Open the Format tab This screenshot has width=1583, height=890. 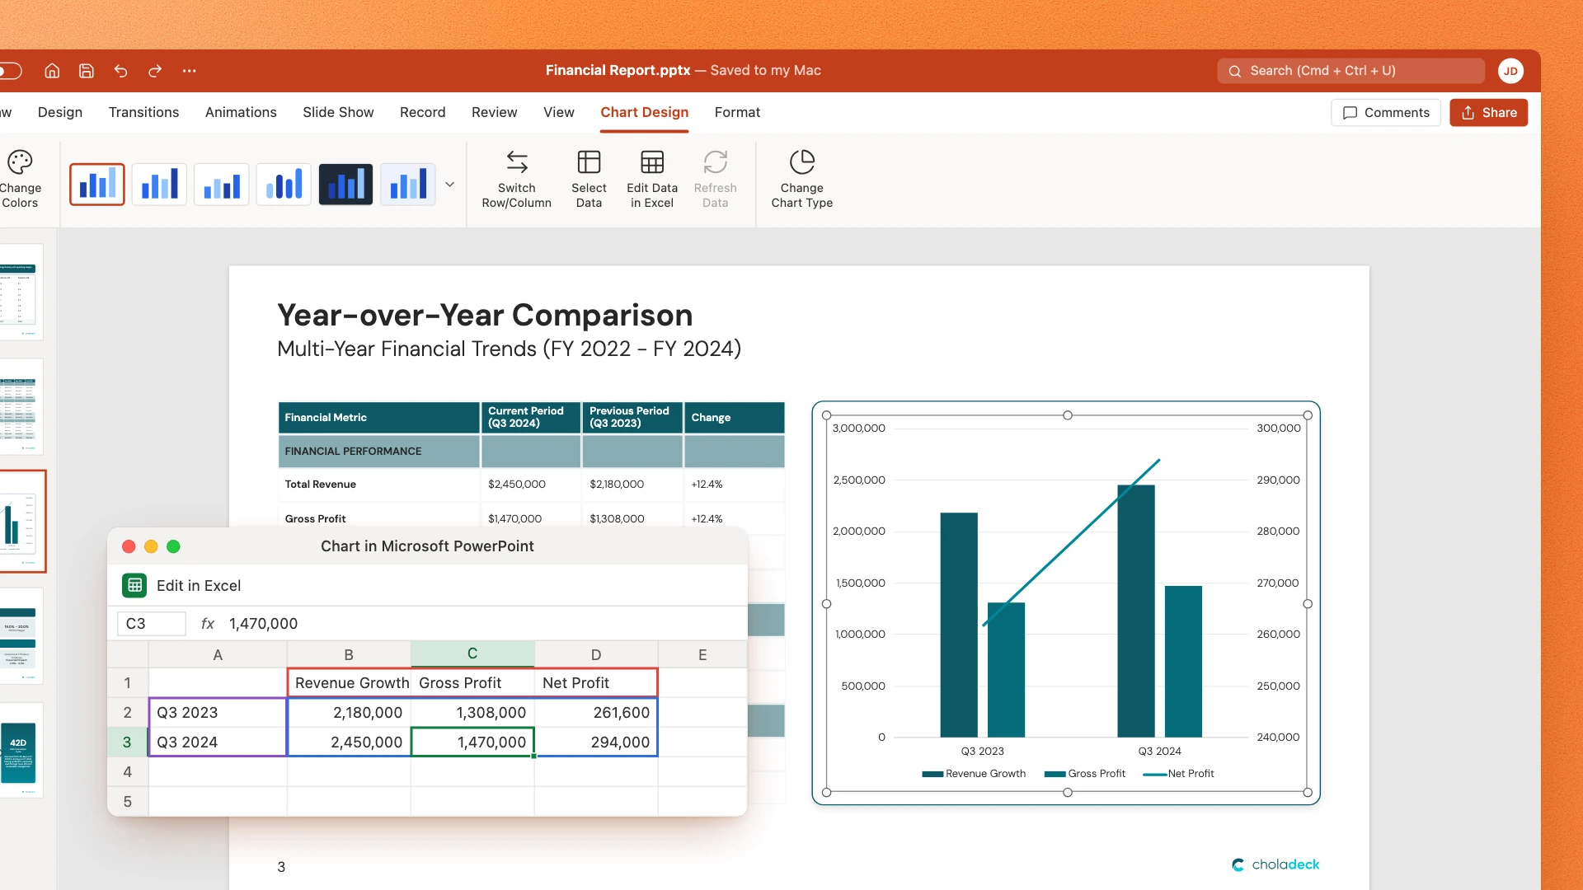click(x=738, y=112)
